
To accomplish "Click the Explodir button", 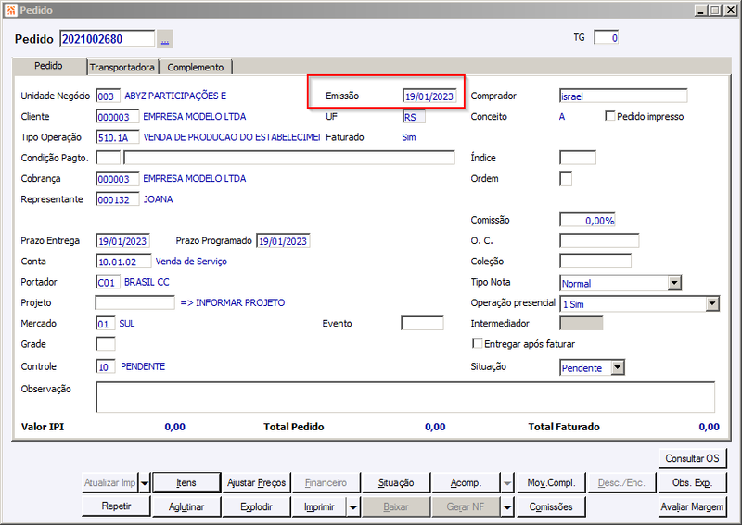I will [256, 506].
